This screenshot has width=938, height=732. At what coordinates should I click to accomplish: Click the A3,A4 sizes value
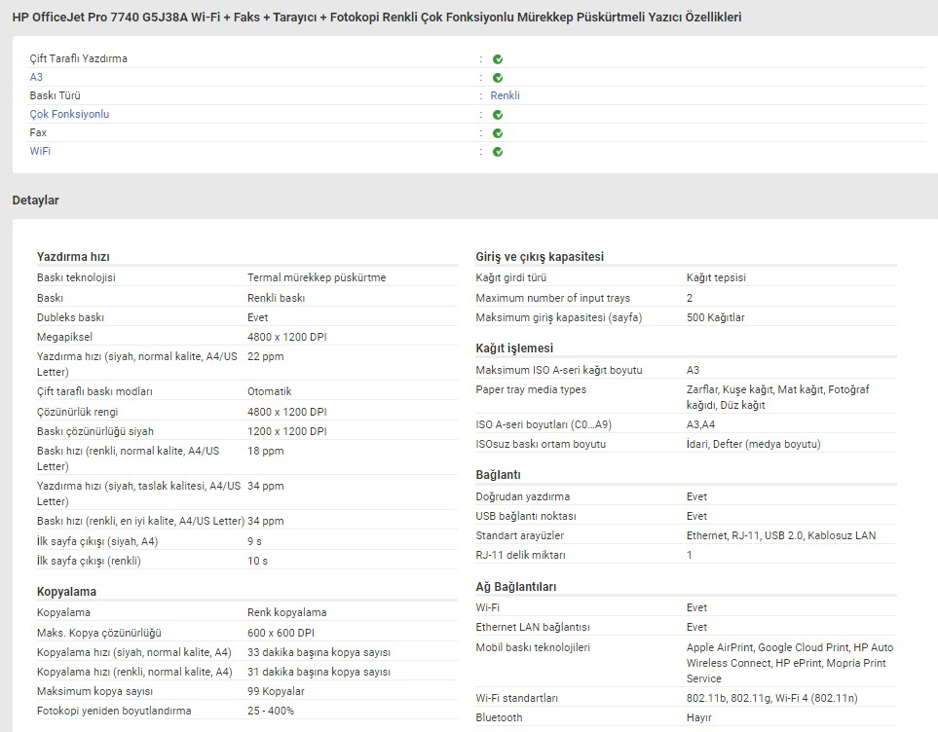click(x=700, y=424)
